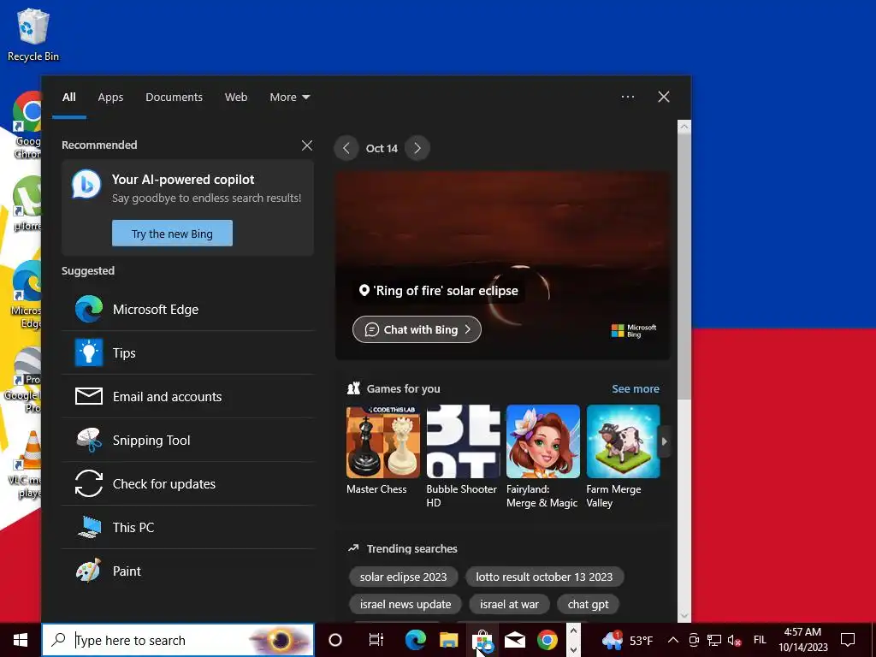
Task: Click Try the new Bing button
Action: coord(172,233)
